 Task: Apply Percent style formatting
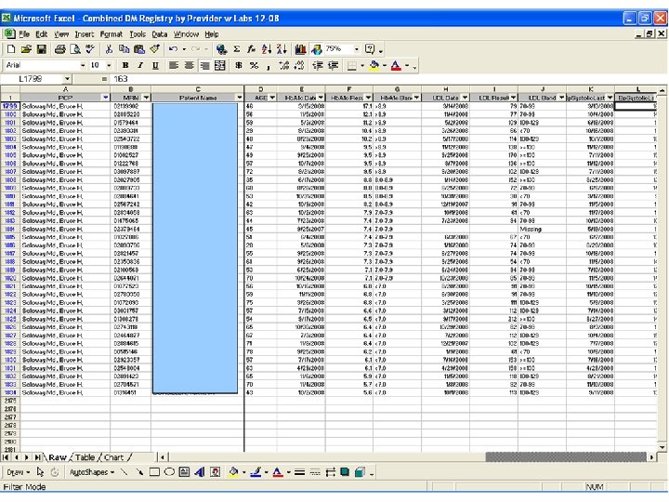click(254, 65)
